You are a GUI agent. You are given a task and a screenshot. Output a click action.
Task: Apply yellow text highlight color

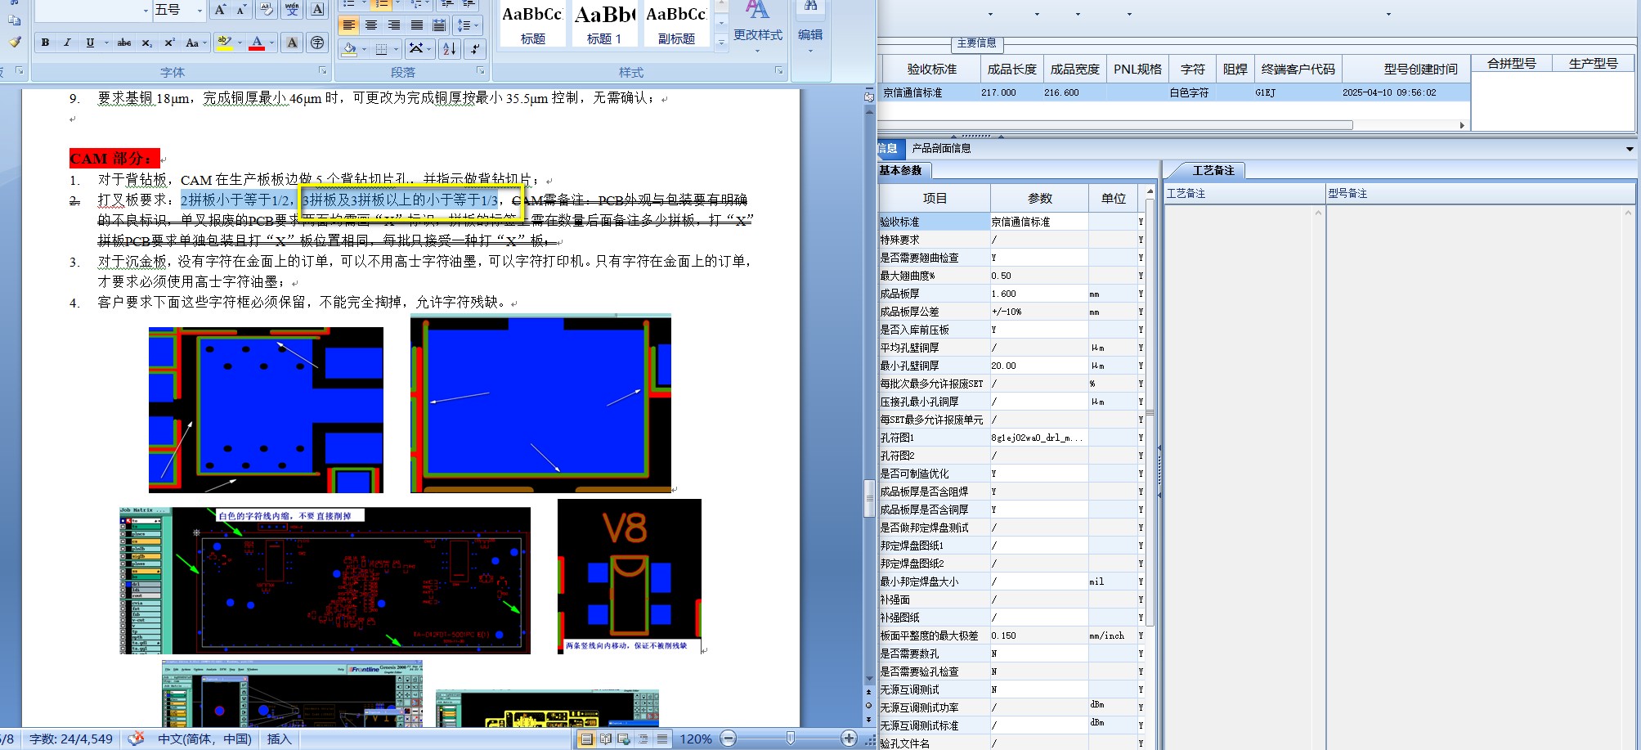pos(224,43)
